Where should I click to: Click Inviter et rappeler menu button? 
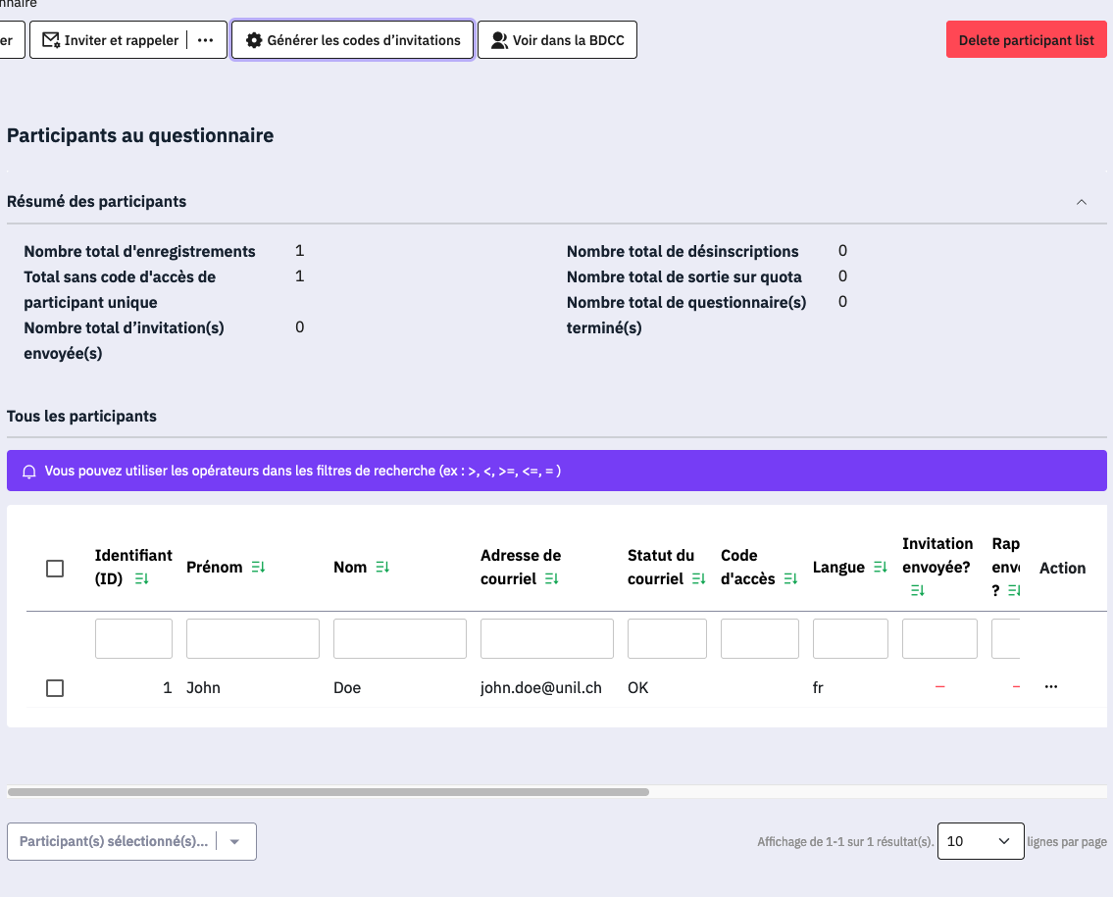(x=110, y=40)
